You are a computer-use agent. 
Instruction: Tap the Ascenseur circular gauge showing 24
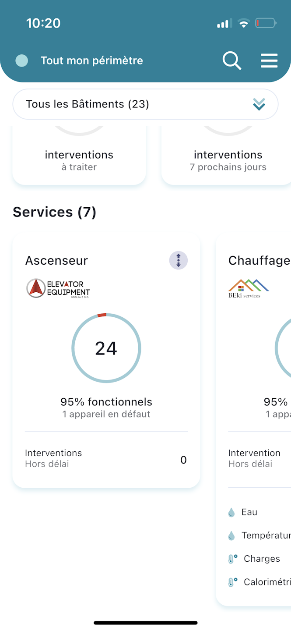point(106,348)
